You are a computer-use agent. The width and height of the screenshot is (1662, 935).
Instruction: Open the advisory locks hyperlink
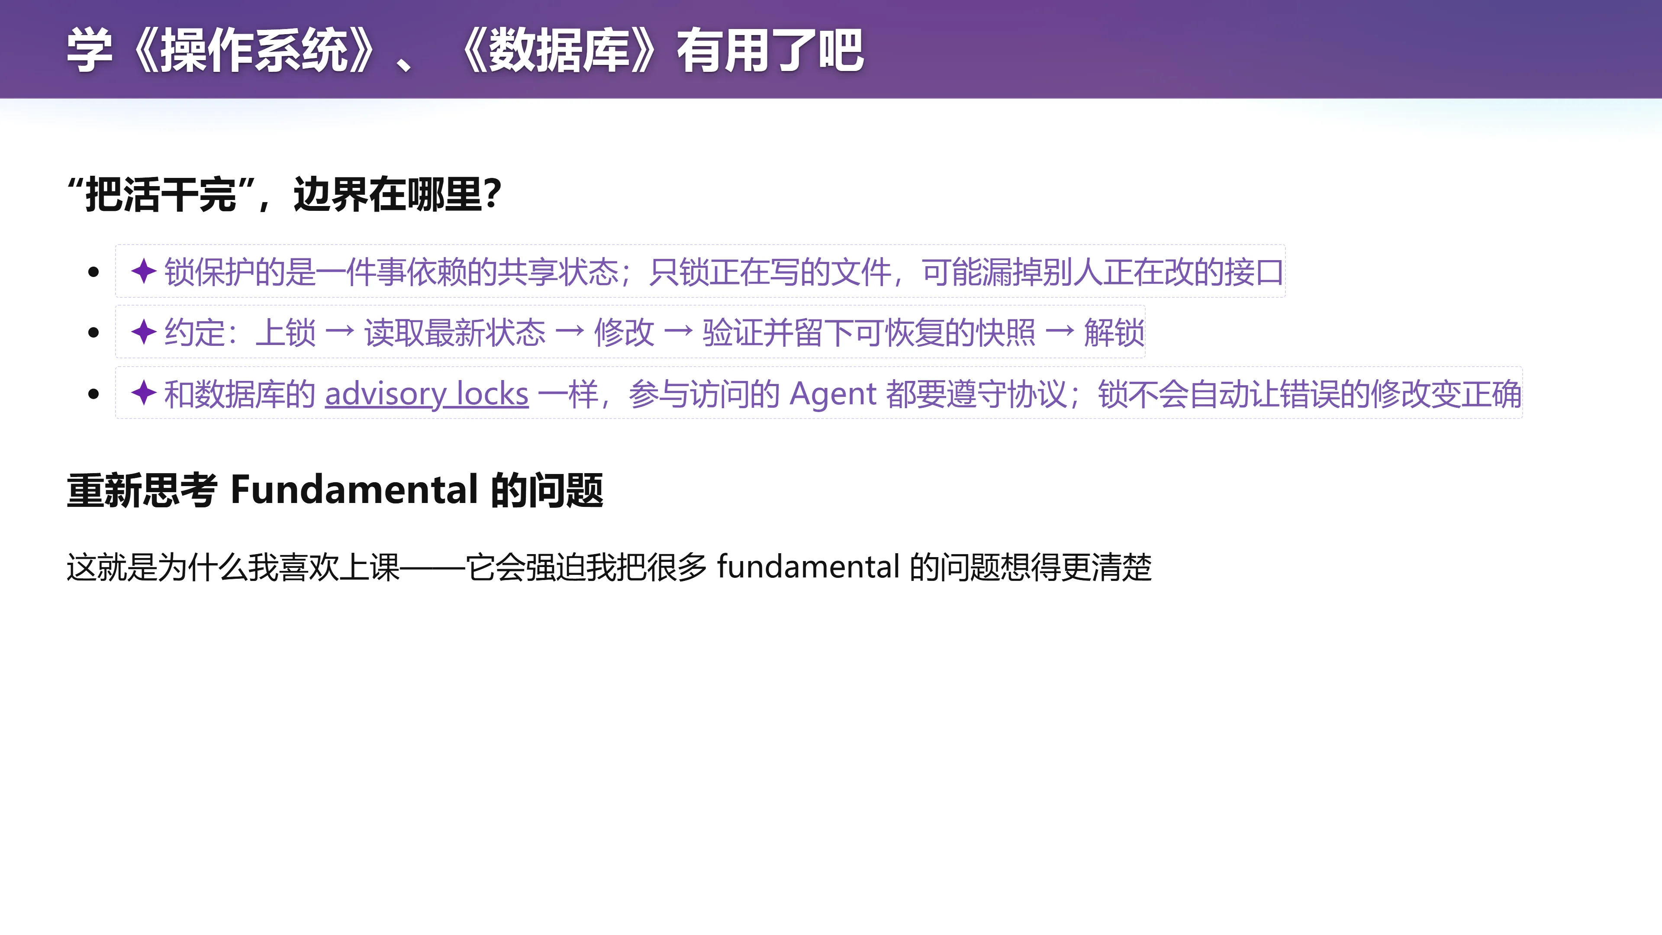[x=426, y=393]
